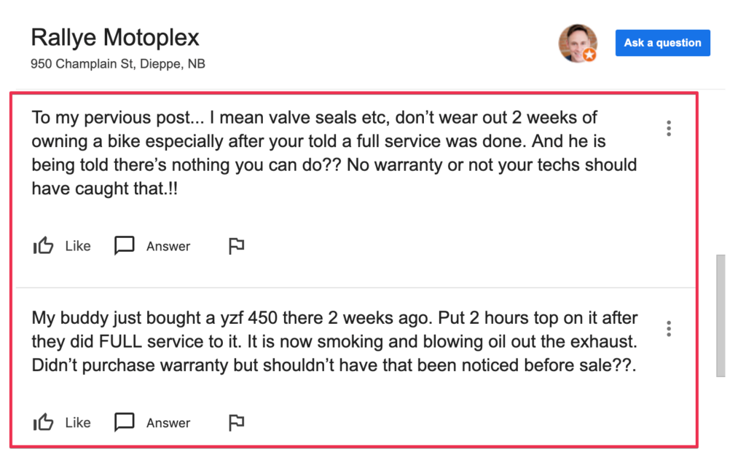Click thumbs-up icon on valve seals post
746x457 pixels.
[x=44, y=246]
